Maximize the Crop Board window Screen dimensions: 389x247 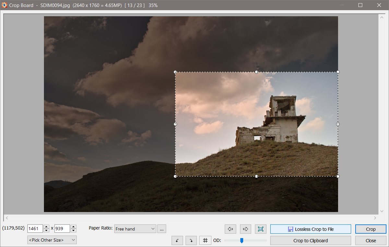[x=360, y=5]
